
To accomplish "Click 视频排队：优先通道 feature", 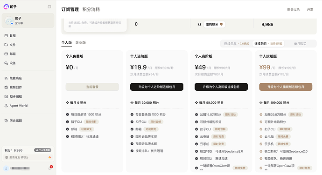I will click(149, 151).
